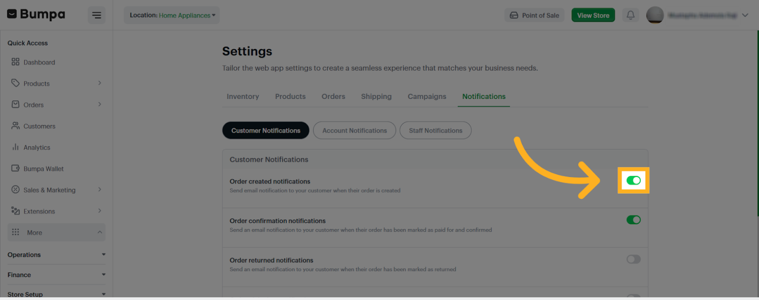Click the Point of Sale register icon
The width and height of the screenshot is (759, 300).
coord(514,15)
